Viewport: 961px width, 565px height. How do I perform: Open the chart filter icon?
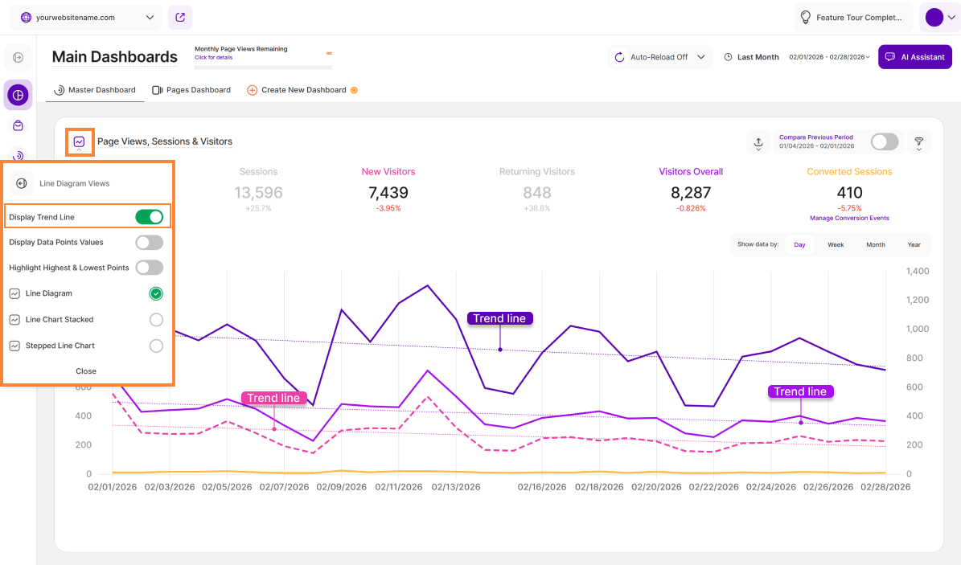click(918, 142)
